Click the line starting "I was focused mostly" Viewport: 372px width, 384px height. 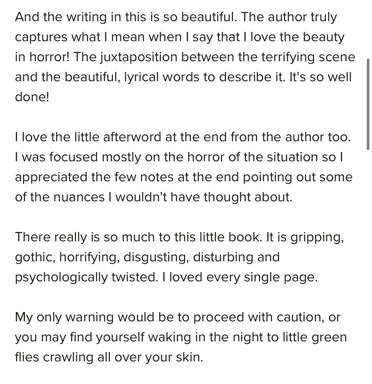(x=179, y=157)
